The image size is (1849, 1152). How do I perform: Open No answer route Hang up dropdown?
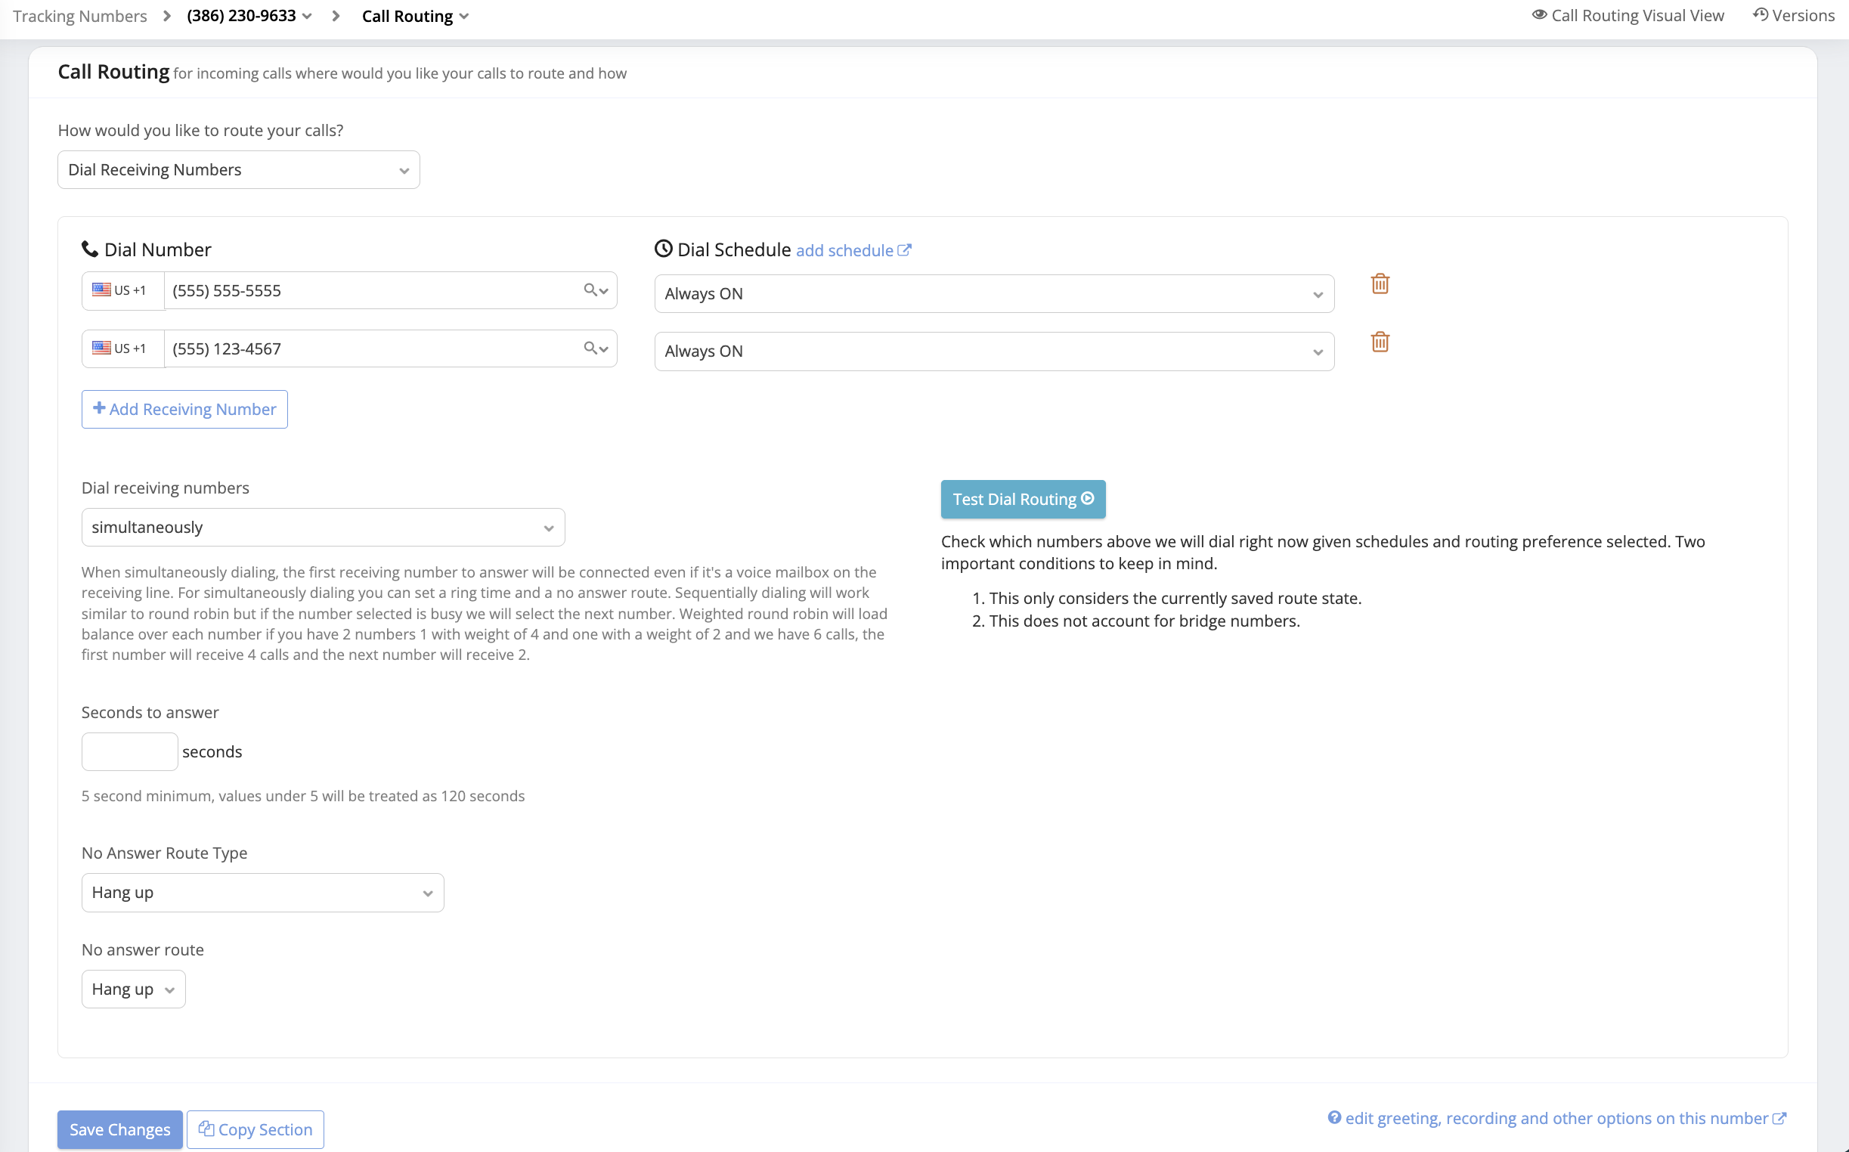coord(133,989)
